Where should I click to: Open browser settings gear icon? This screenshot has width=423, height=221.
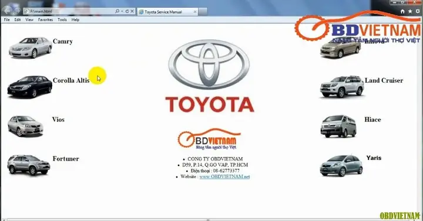(418, 11)
